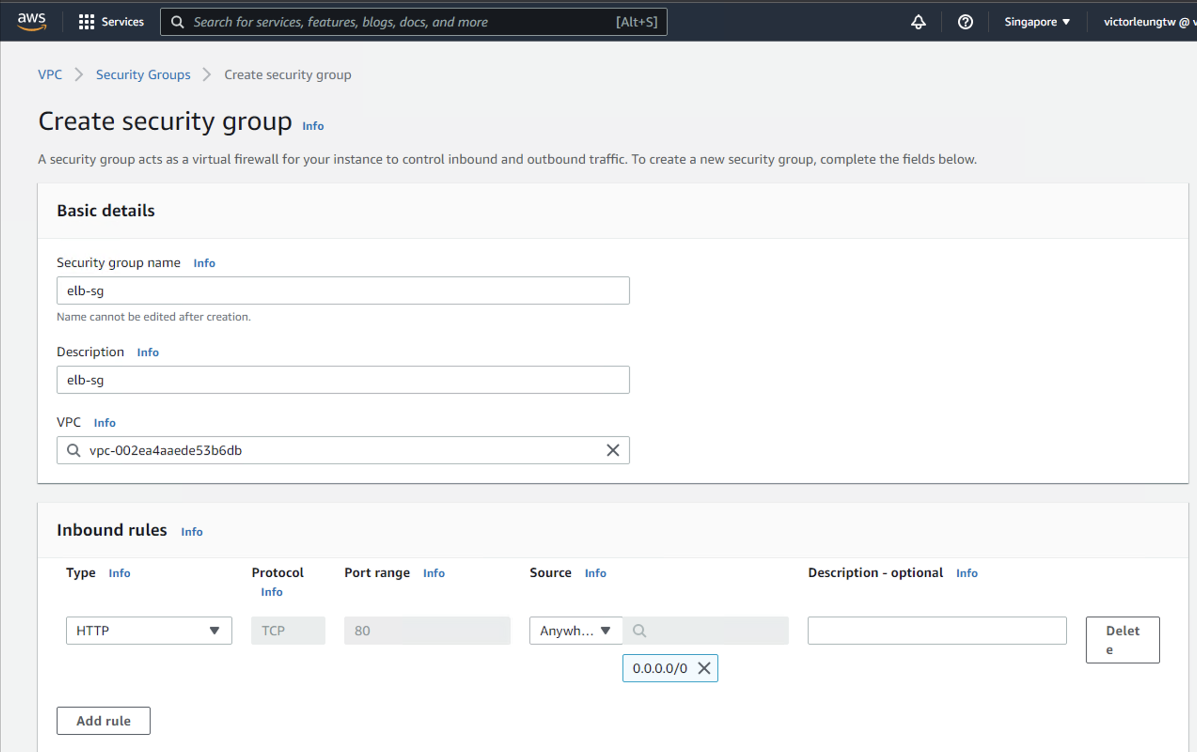Open Info for Security group name
The height and width of the screenshot is (752, 1197).
click(x=204, y=263)
